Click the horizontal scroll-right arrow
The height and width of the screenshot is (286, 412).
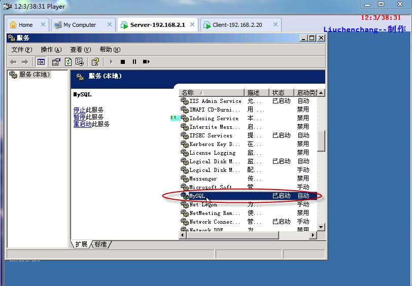pyautogui.click(x=313, y=235)
